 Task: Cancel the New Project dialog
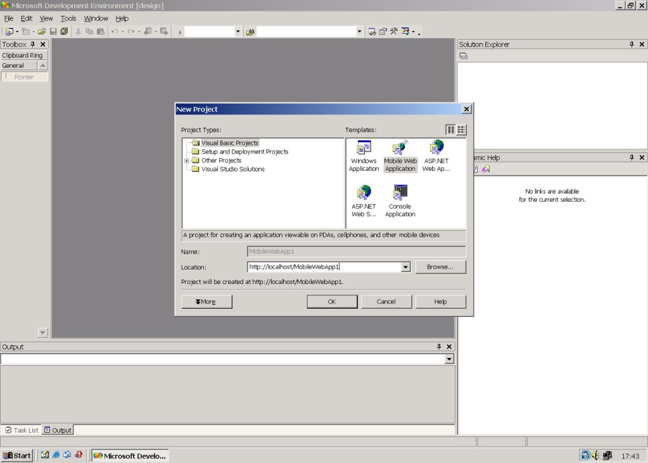386,302
